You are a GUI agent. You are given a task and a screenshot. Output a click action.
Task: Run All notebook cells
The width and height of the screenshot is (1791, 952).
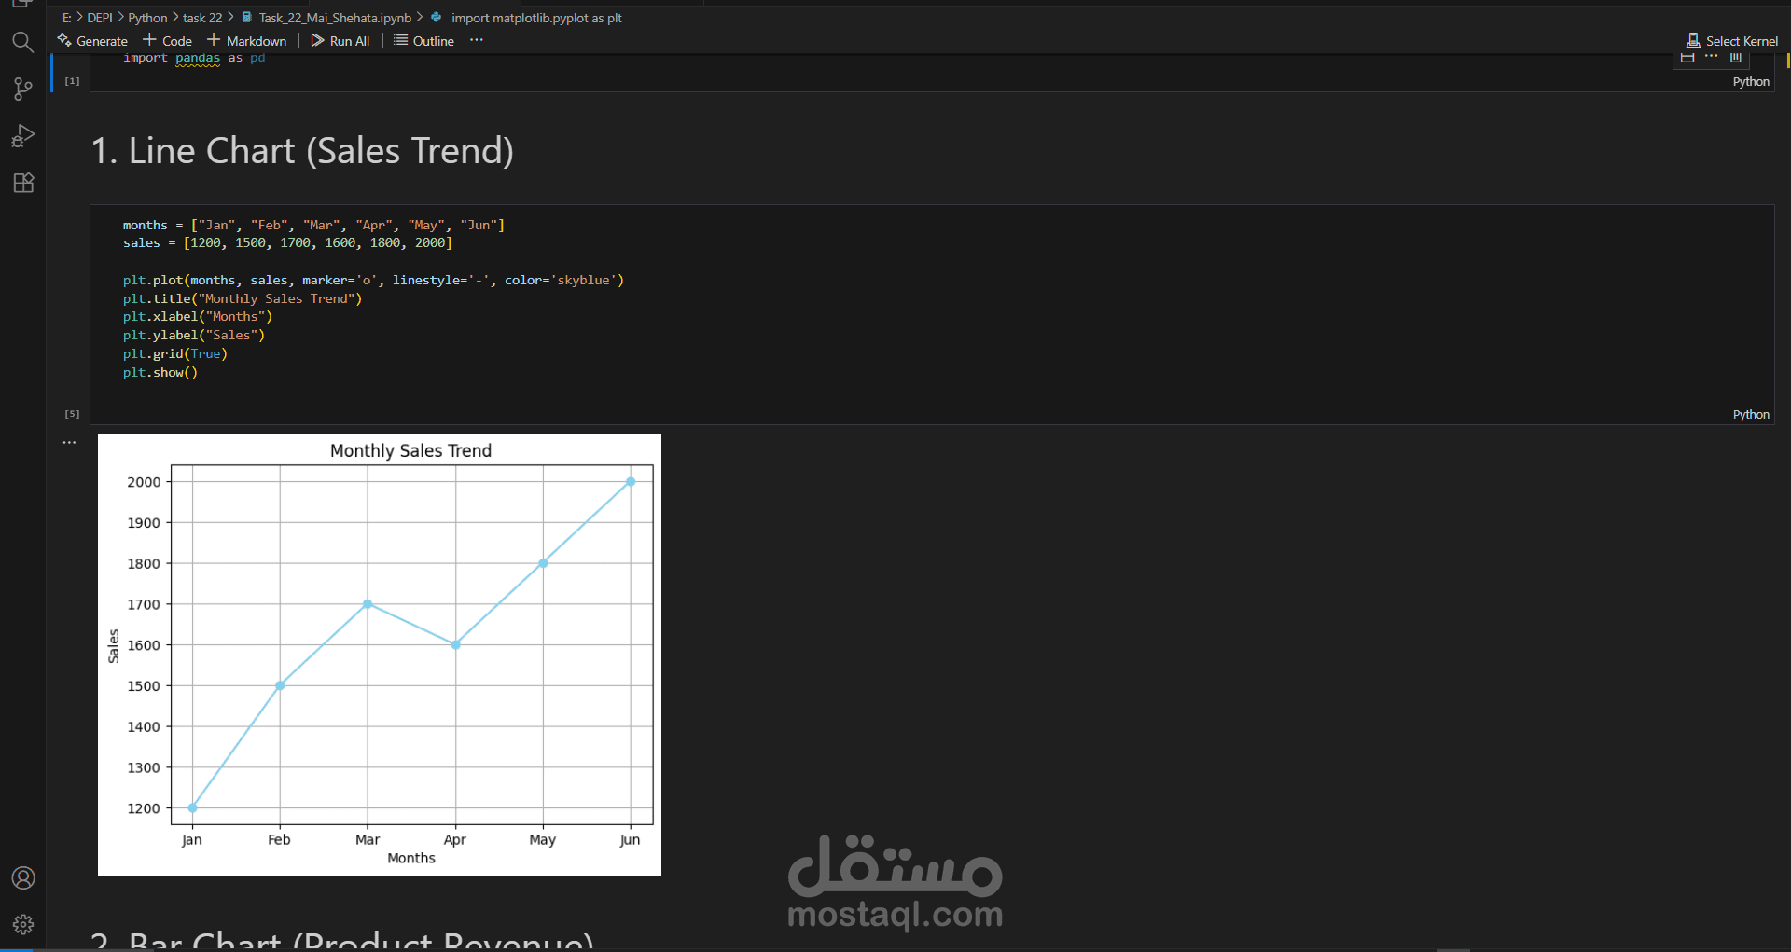340,41
